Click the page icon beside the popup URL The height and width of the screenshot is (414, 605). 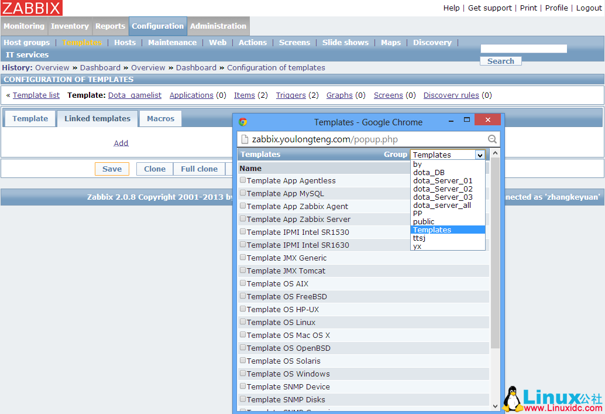[x=244, y=139]
